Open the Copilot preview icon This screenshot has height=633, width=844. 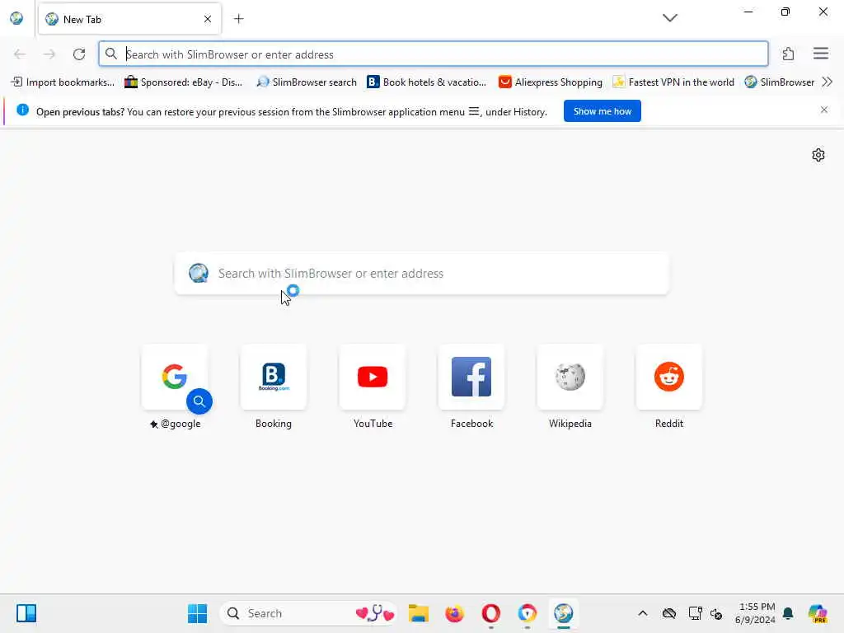coord(817,613)
